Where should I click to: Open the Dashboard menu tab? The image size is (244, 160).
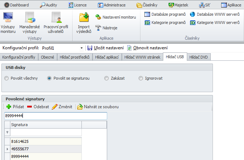click(16, 5)
